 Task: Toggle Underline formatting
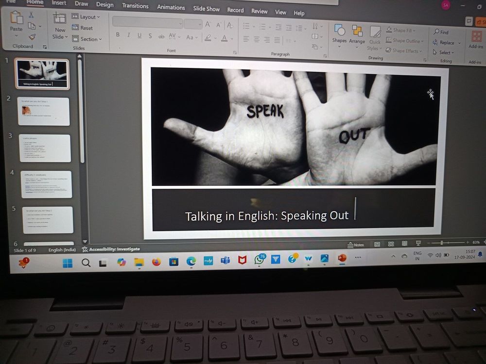coord(139,35)
